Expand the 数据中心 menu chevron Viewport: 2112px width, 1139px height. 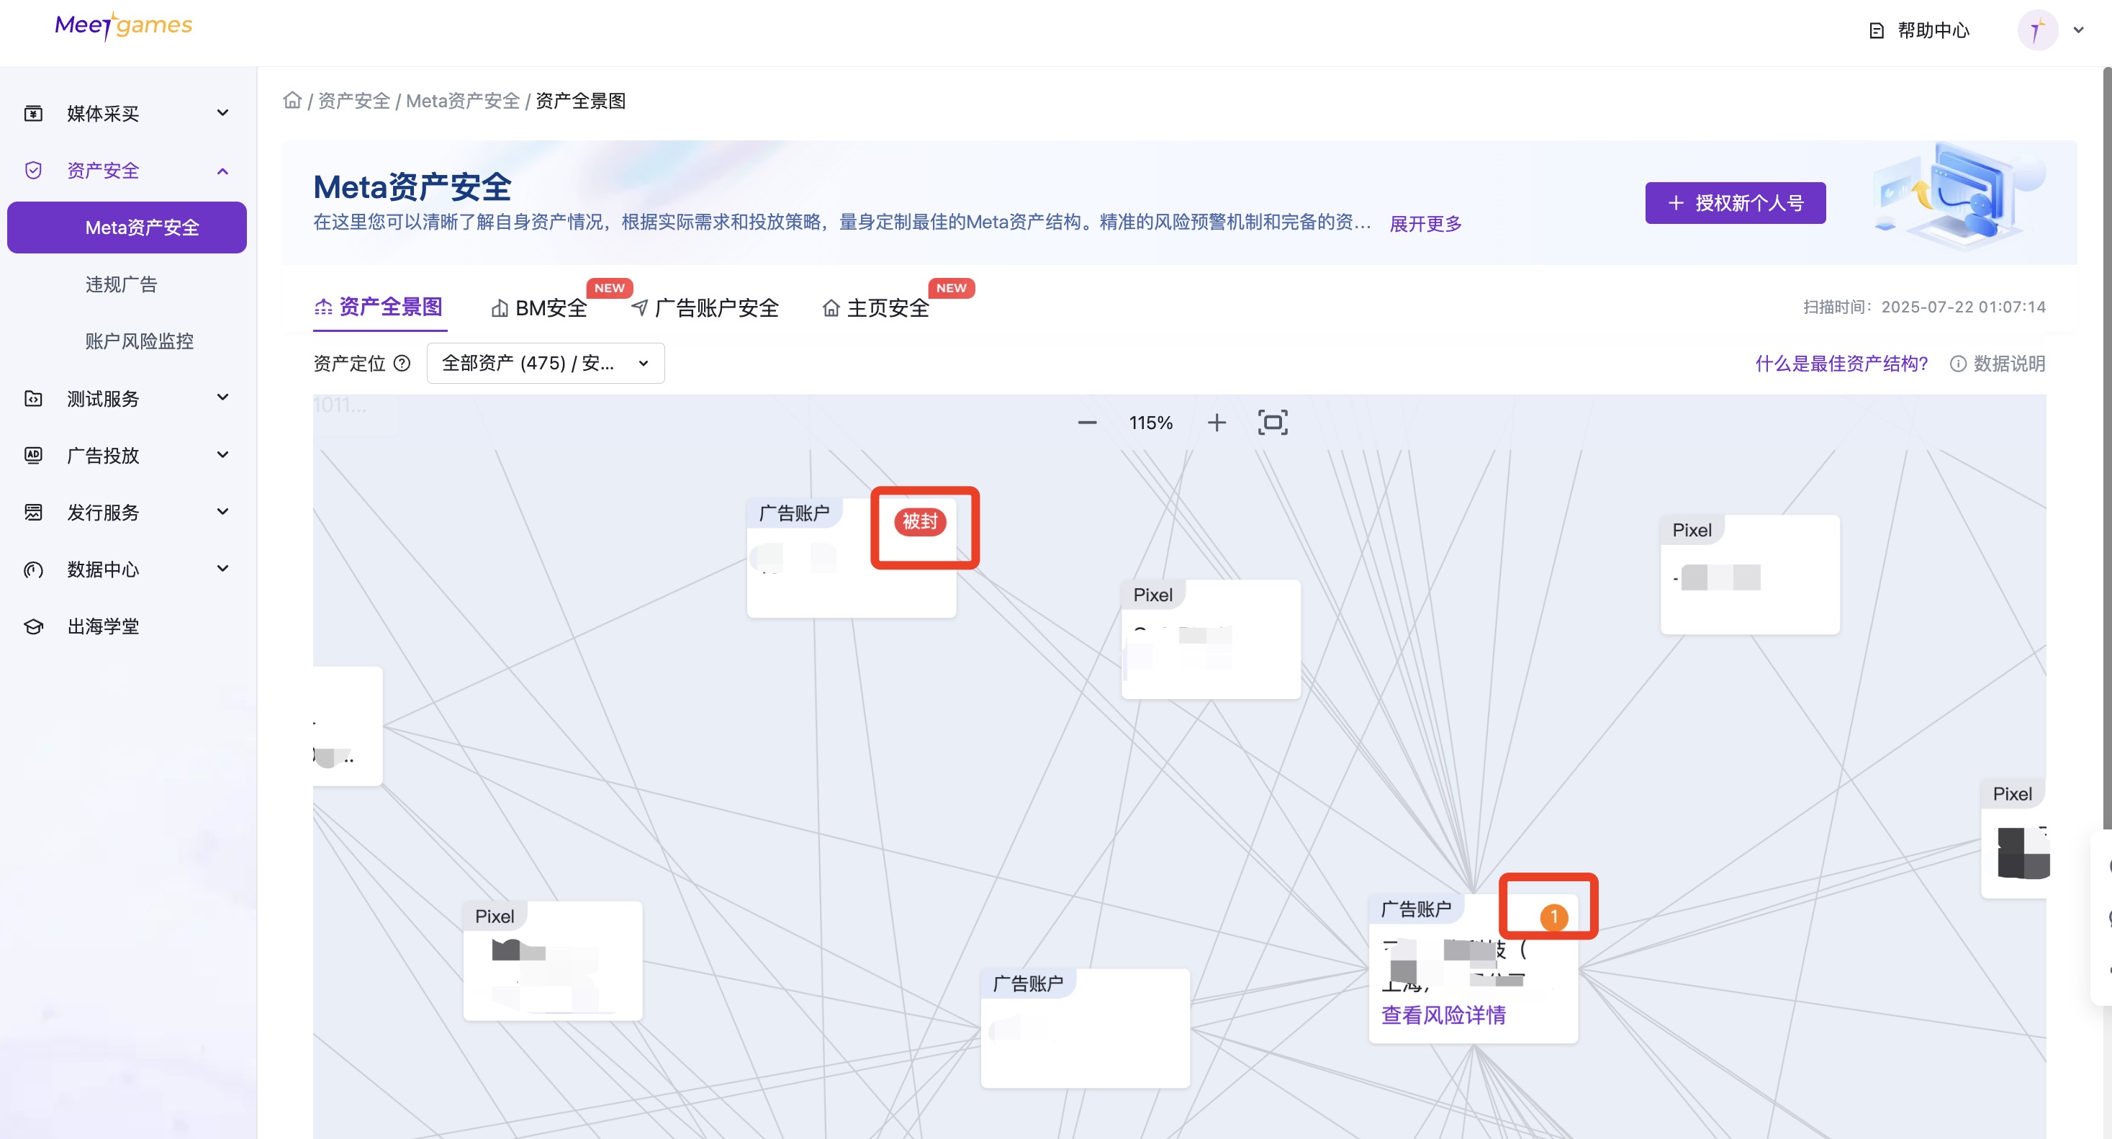(x=222, y=568)
